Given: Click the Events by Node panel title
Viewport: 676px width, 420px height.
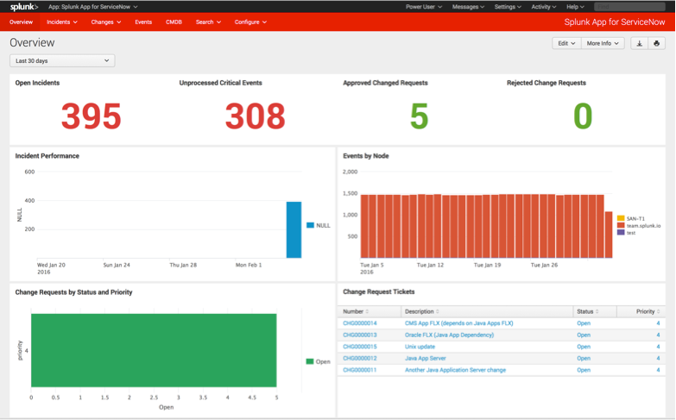Looking at the screenshot, I should 365,156.
